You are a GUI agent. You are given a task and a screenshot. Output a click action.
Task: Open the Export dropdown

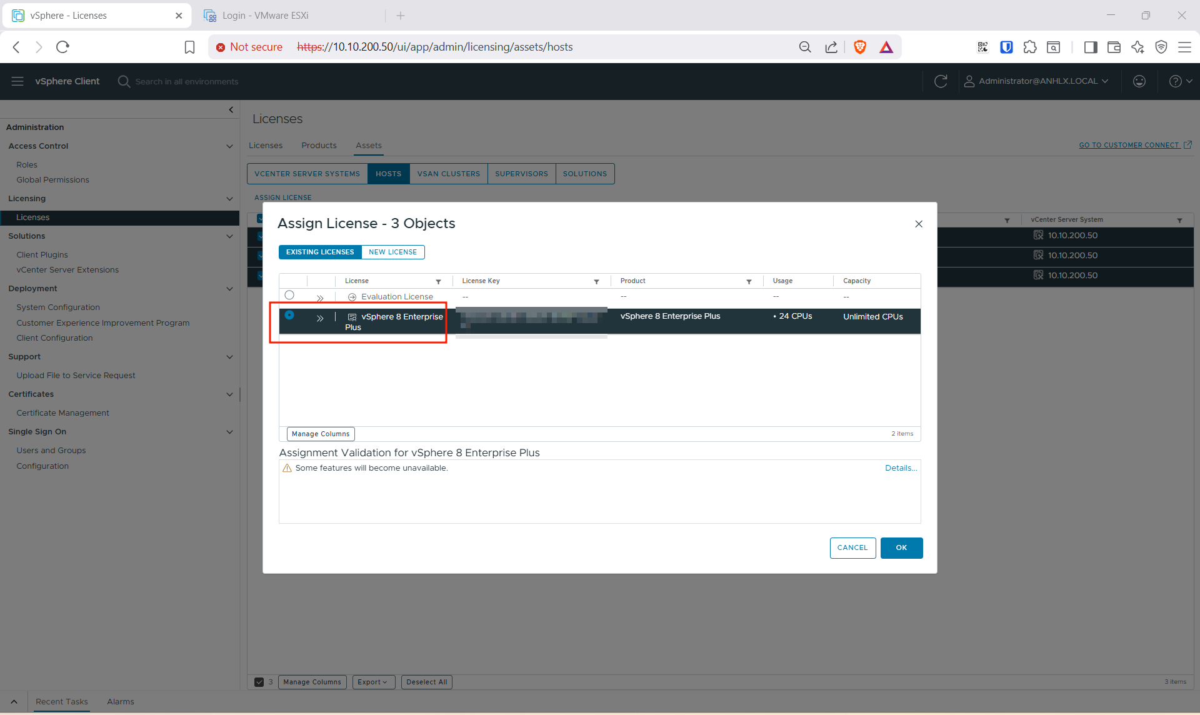coord(373,682)
